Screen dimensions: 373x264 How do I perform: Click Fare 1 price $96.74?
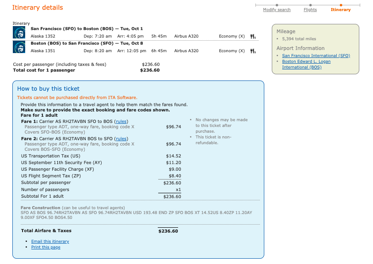[x=174, y=127]
